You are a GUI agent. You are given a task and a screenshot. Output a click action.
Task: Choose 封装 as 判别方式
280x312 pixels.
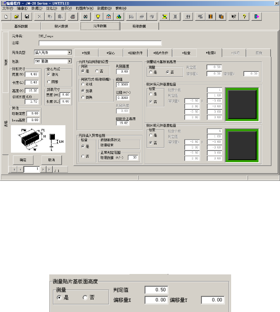(x=83, y=91)
